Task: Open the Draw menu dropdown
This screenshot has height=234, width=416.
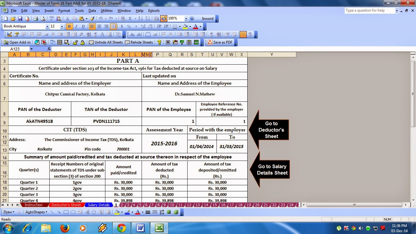Action: [9, 212]
